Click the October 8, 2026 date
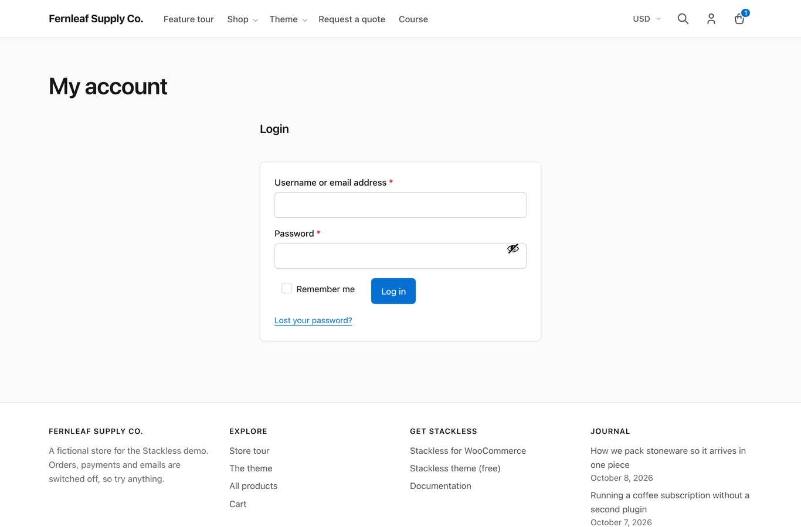Viewport: 801px width, 527px height. (x=622, y=478)
